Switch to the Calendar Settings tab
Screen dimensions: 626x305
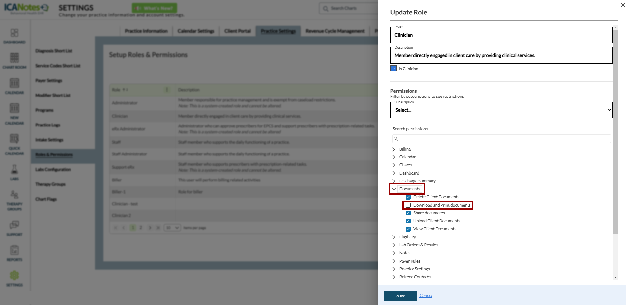point(196,31)
